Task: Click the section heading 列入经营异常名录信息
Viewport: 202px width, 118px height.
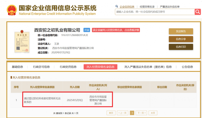Action: pos(26,77)
